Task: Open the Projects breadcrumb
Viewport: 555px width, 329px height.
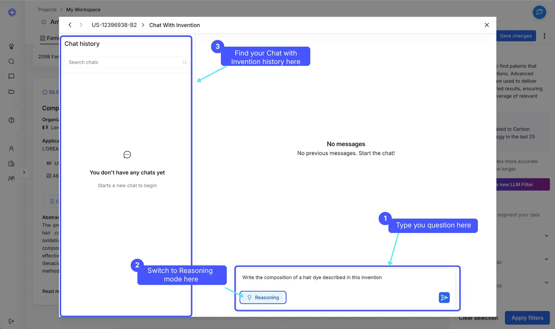Action: [47, 9]
